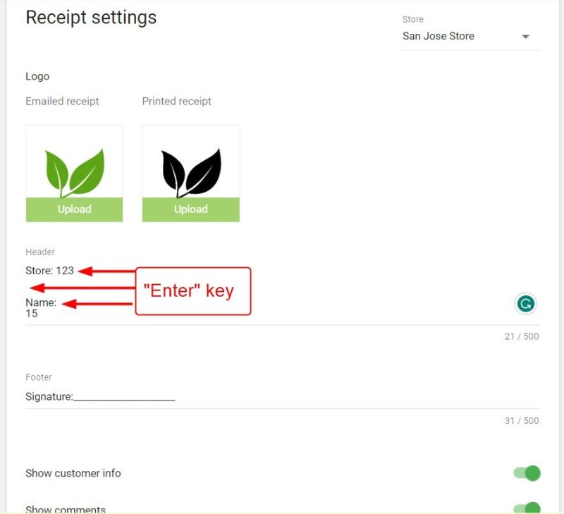564x514 pixels.
Task: Click the Footer signature text field
Action: (283, 397)
